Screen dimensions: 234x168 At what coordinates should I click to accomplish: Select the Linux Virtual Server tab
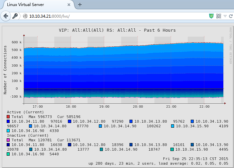pos(37,5)
